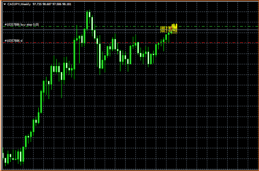Click the 268.2 Fibonacci level label
Viewport: 259px width, 171px height.
(169, 31)
